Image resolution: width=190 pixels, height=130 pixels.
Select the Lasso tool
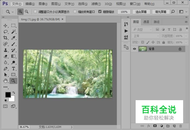[x=5, y=32]
